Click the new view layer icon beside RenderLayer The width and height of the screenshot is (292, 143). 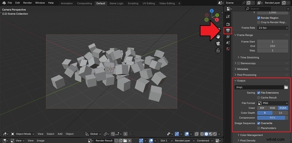click(284, 3)
